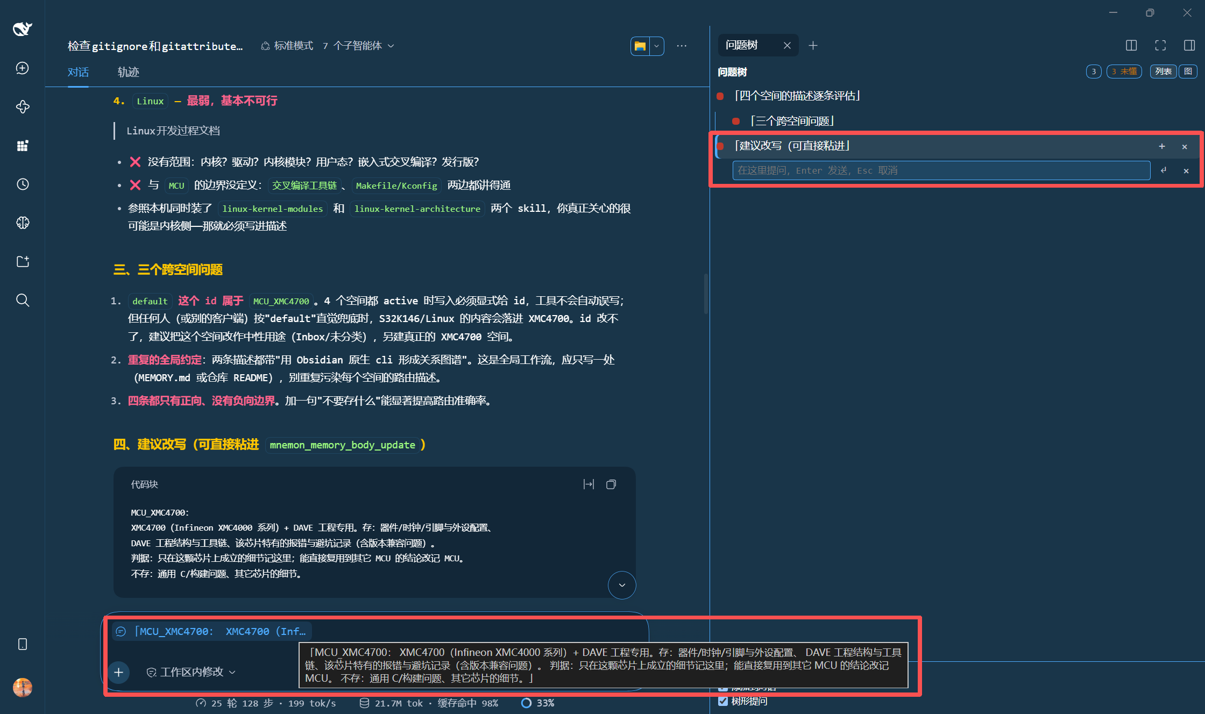Screen dimensions: 1205x714
Task: Click the count badge 3
Action: point(1094,72)
